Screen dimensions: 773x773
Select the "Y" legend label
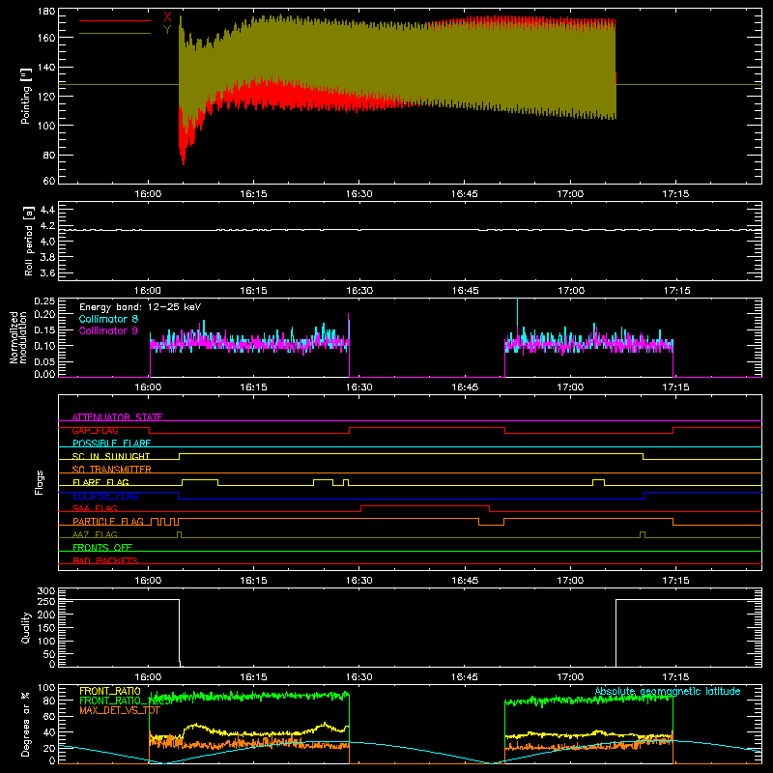pos(167,30)
